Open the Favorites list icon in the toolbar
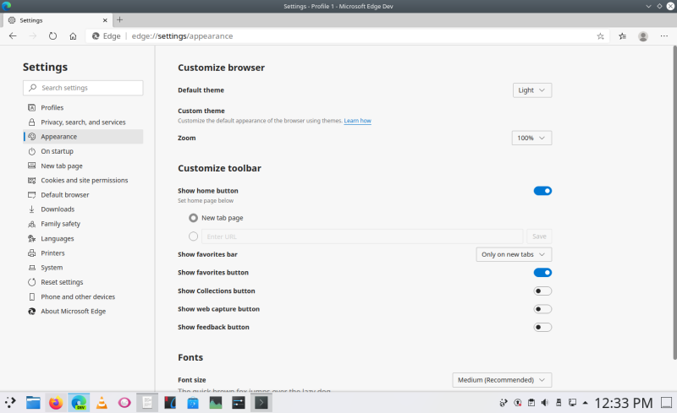The height and width of the screenshot is (413, 677). (622, 36)
